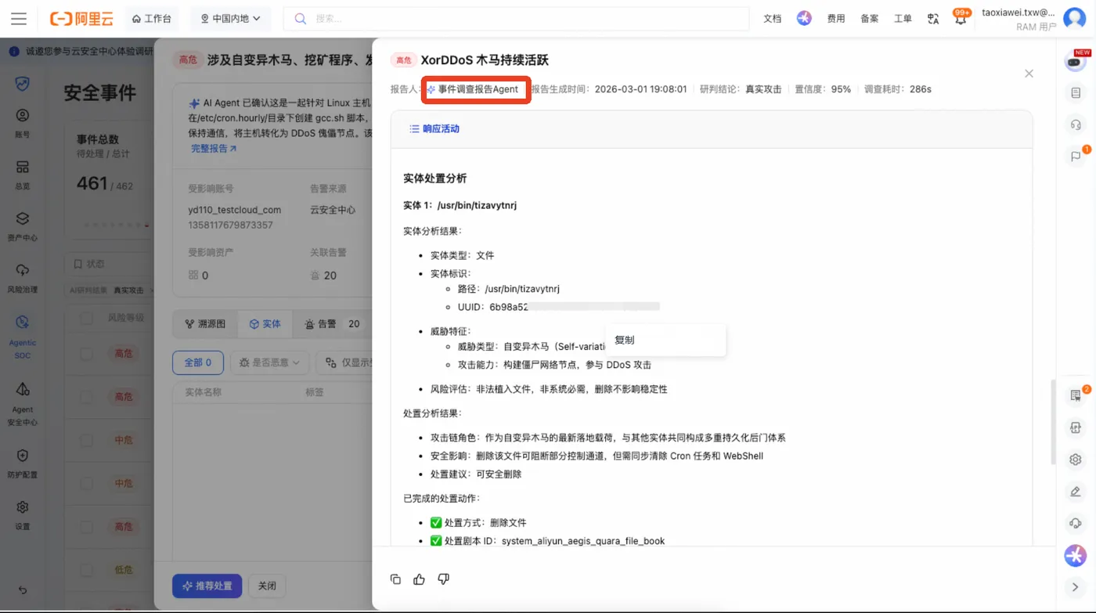Switch to the 溯源图 tab
This screenshot has width=1096, height=613.
205,323
